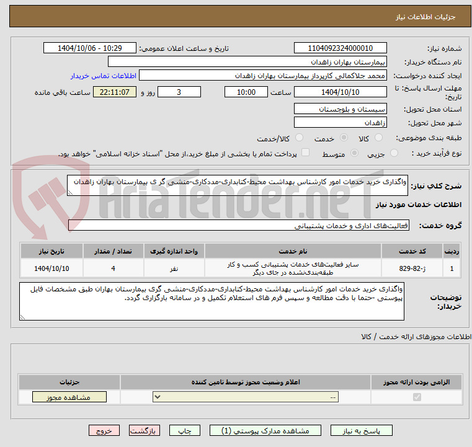Open the مشاهده مجوز button
This screenshot has height=447, width=472.
(69, 397)
